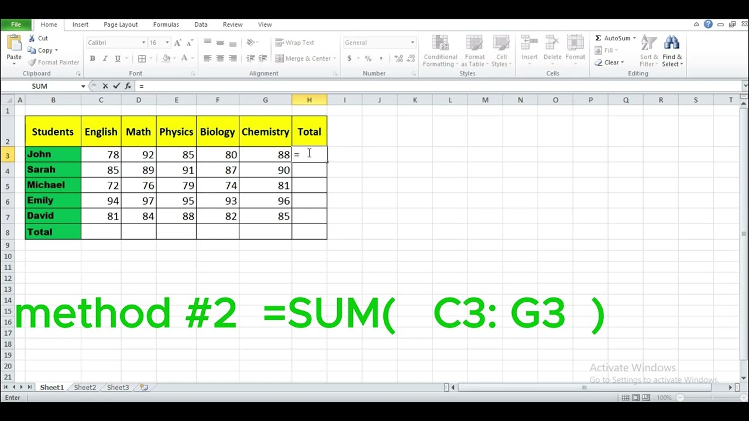Click the Excel Help question mark icon
749x421 pixels.
pyautogui.click(x=708, y=25)
